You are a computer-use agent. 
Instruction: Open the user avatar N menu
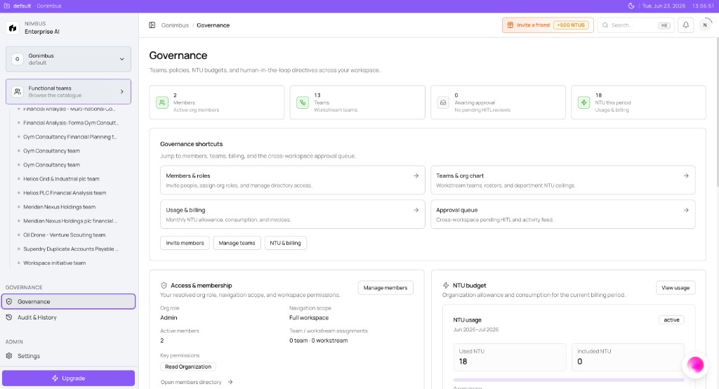coord(705,25)
